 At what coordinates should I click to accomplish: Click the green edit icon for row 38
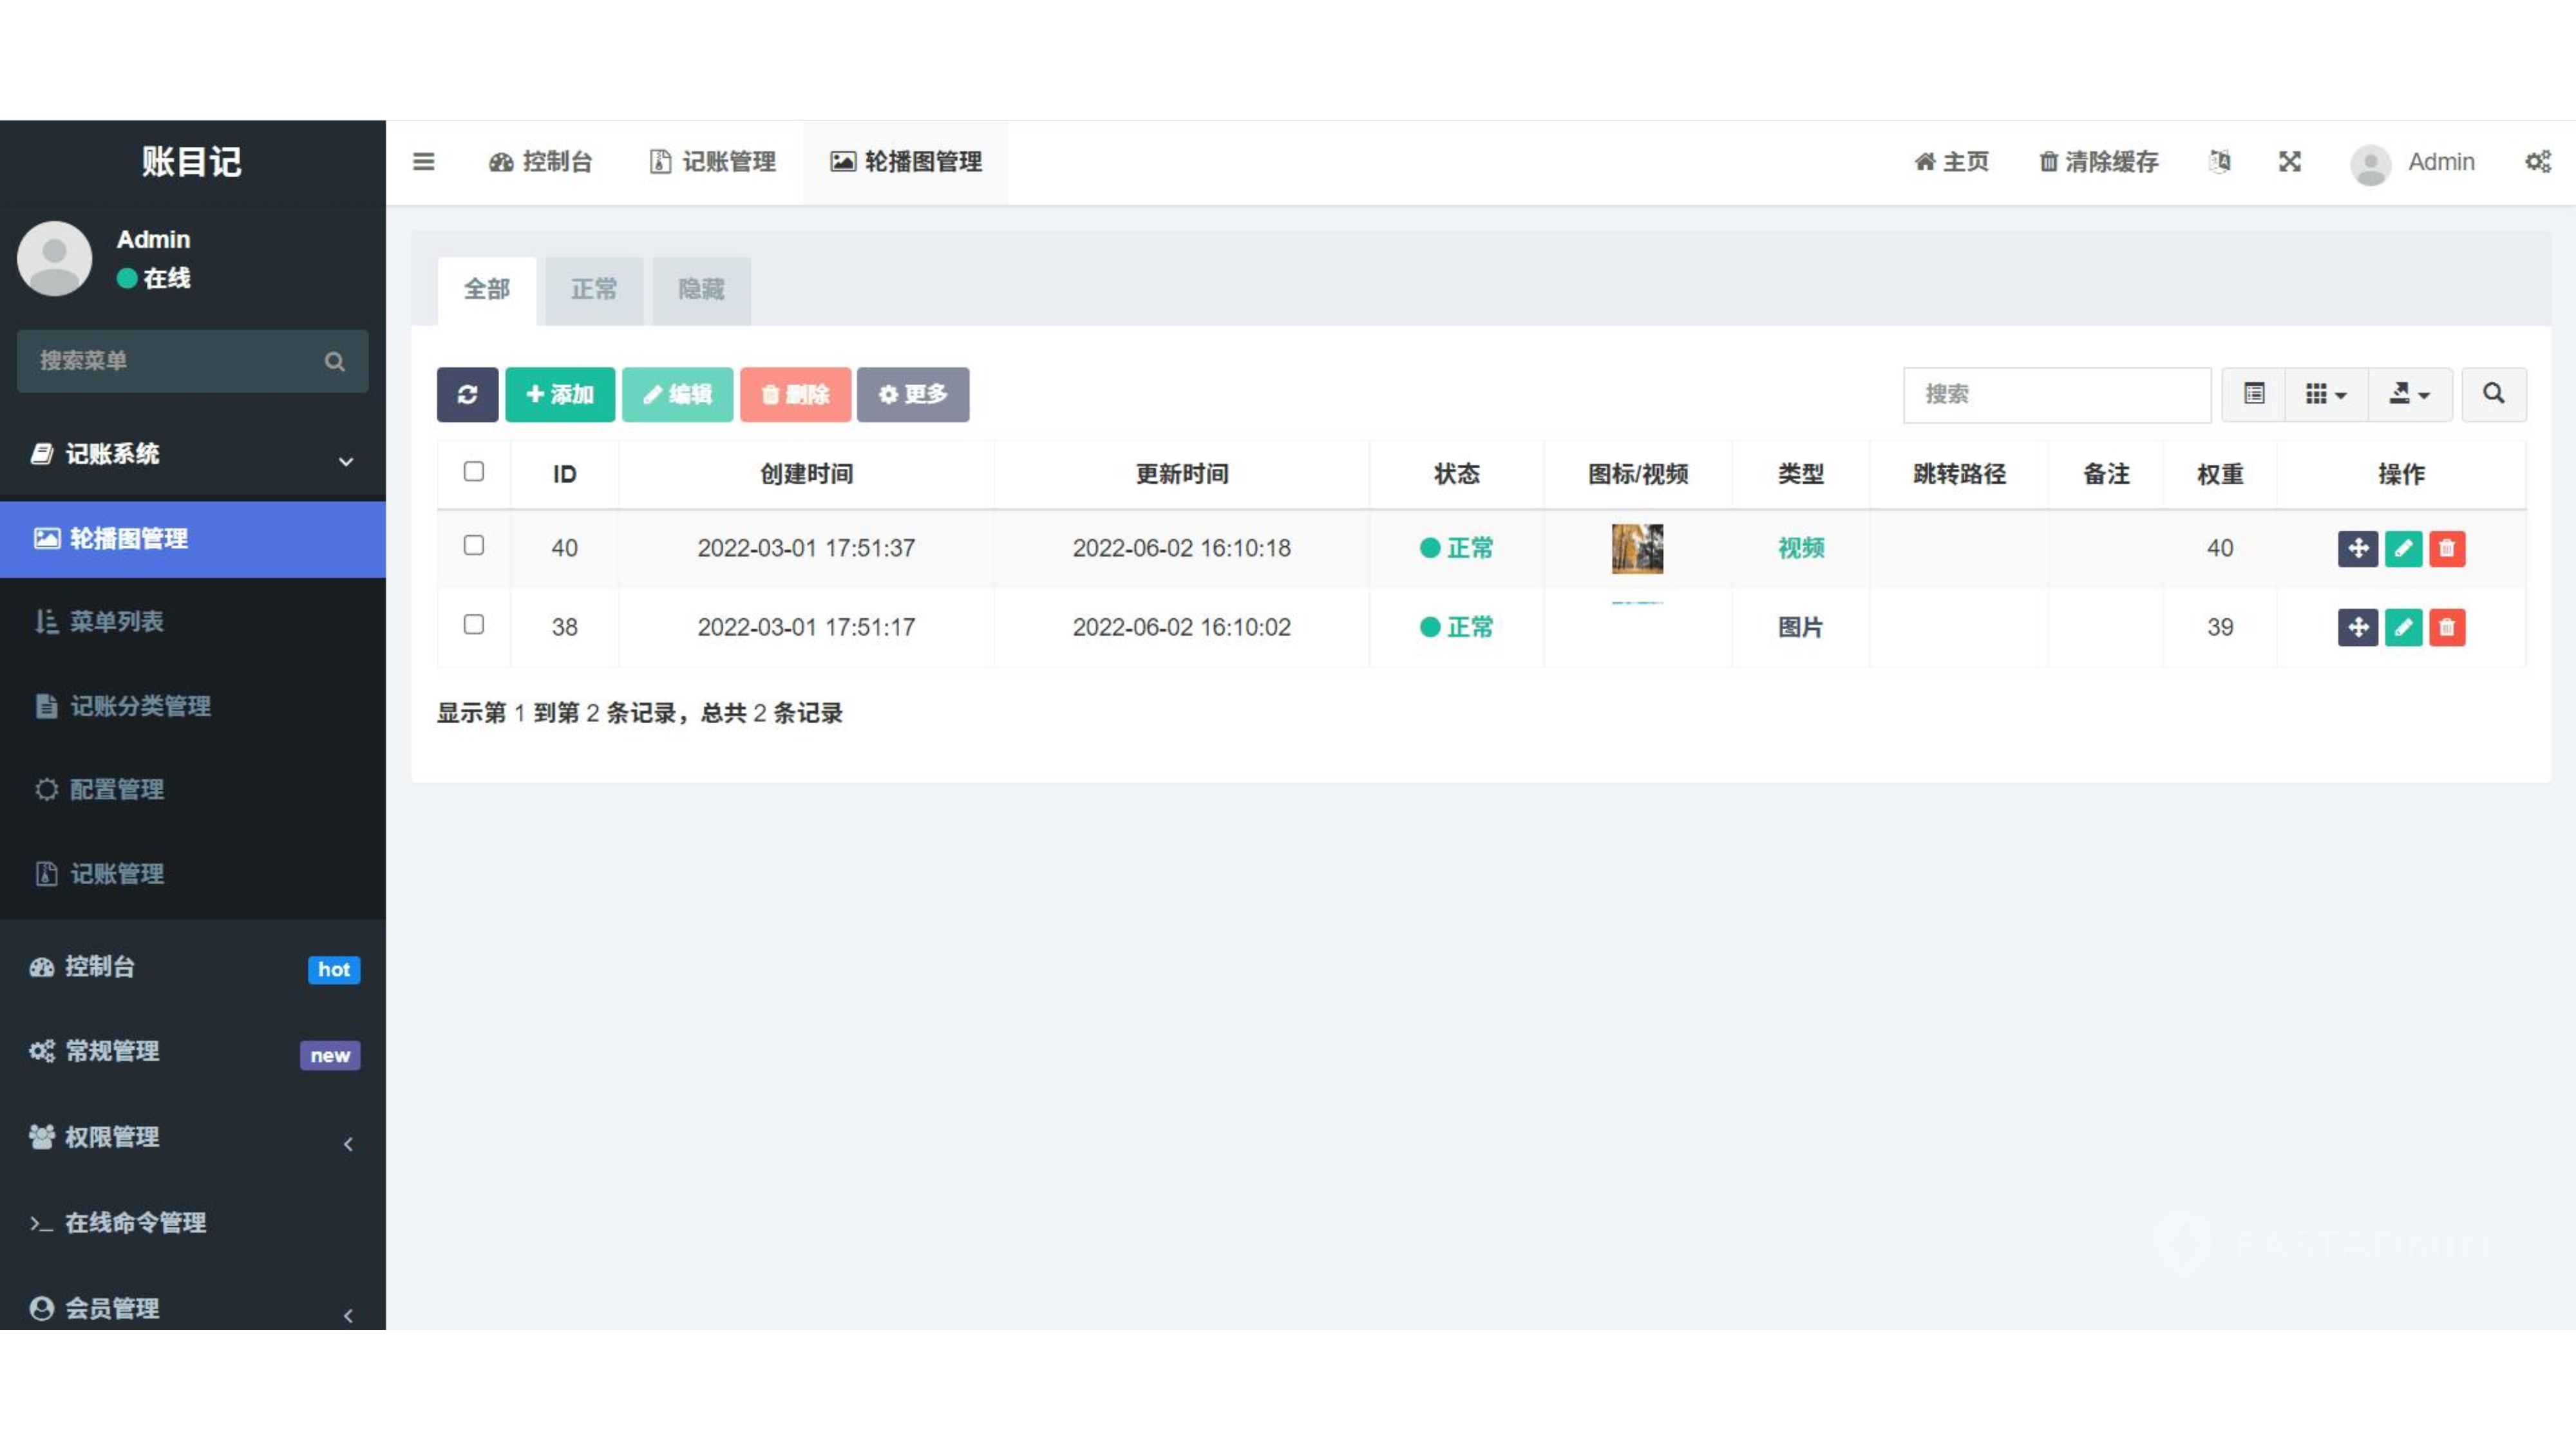pyautogui.click(x=2403, y=627)
